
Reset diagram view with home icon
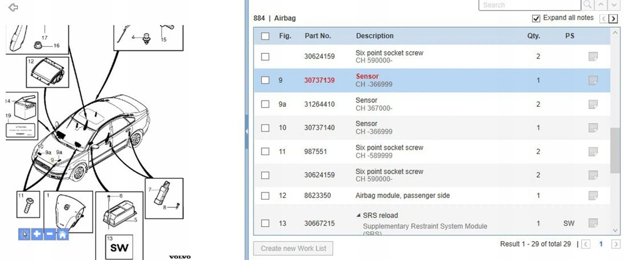pos(62,234)
